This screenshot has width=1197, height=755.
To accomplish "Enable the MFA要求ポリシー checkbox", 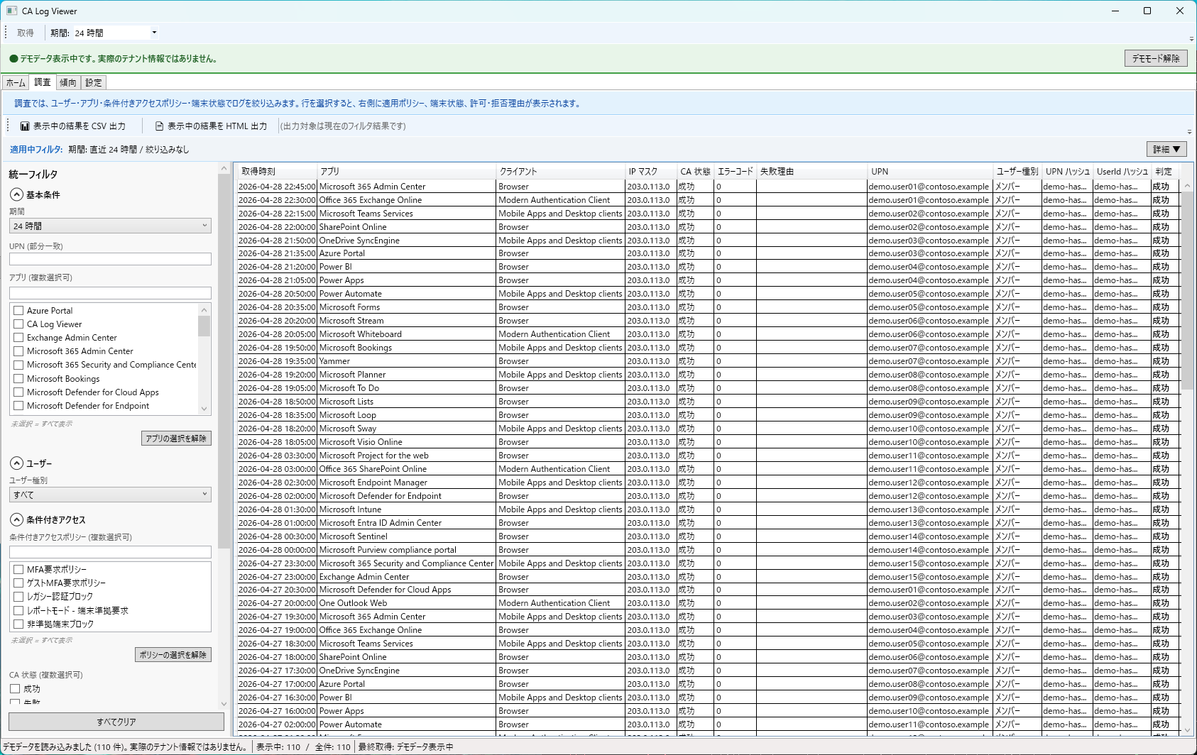I will [x=18, y=570].
